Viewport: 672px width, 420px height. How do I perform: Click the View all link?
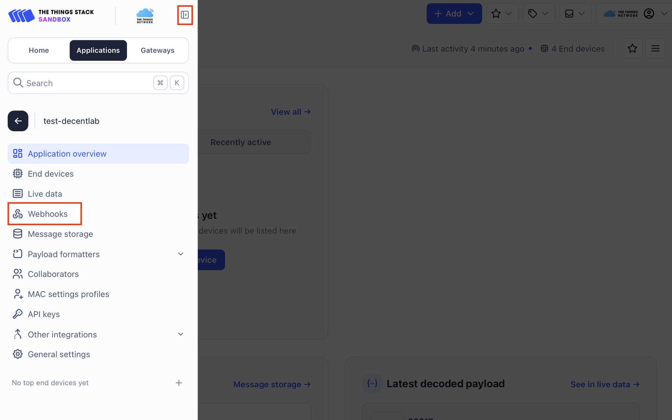click(290, 112)
